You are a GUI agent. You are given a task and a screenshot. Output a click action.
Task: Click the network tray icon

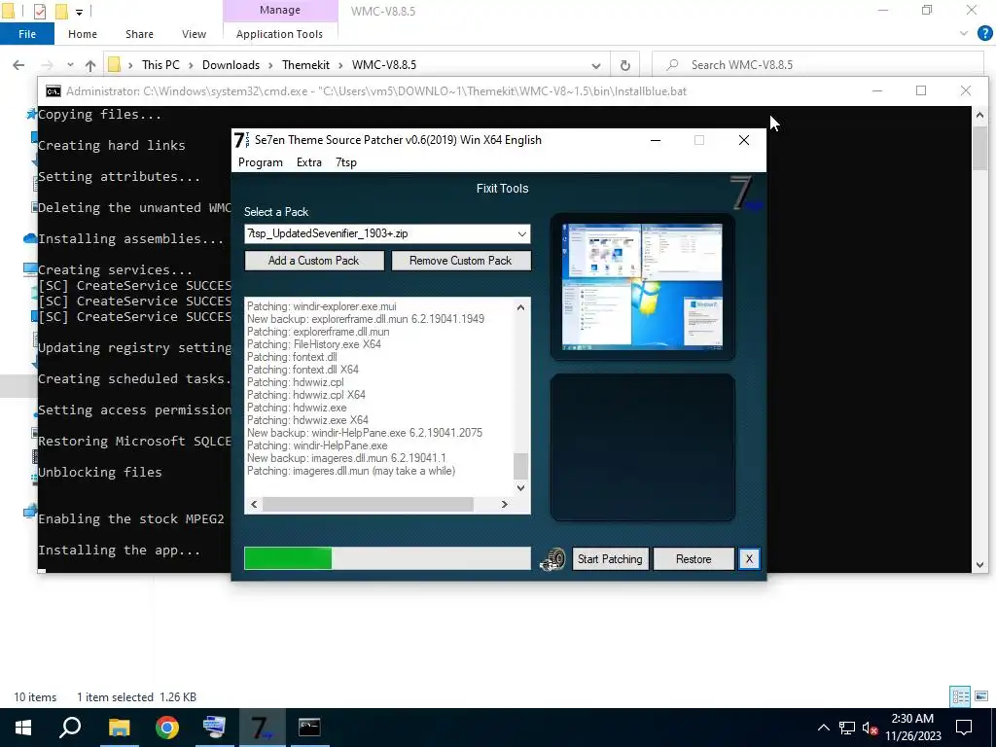847,728
